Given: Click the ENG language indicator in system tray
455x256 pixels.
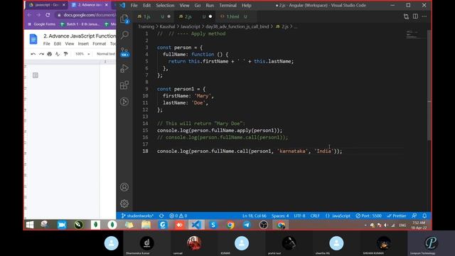Looking at the screenshot, I should click(x=402, y=225).
